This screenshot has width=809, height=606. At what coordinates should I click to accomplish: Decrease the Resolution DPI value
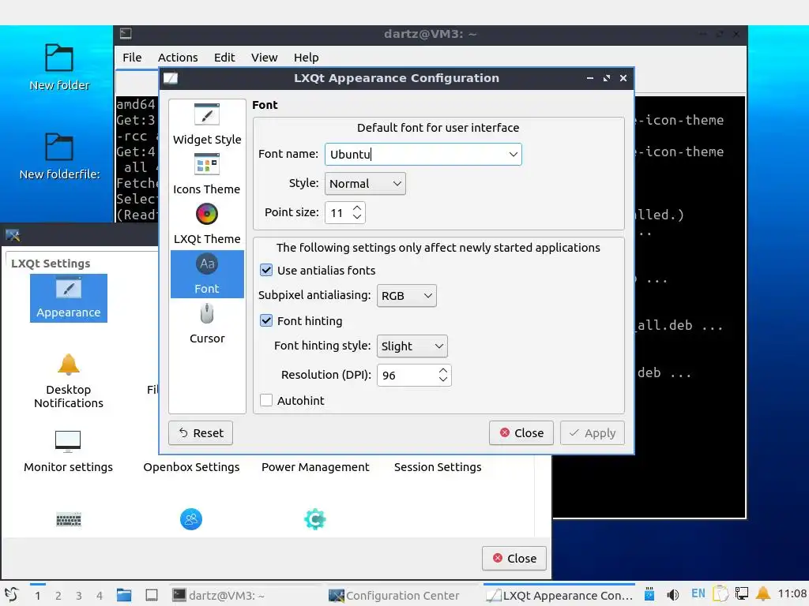[x=443, y=380]
